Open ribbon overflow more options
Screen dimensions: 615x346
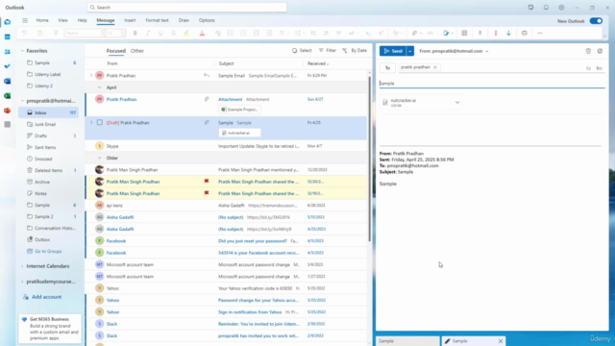click(540, 34)
